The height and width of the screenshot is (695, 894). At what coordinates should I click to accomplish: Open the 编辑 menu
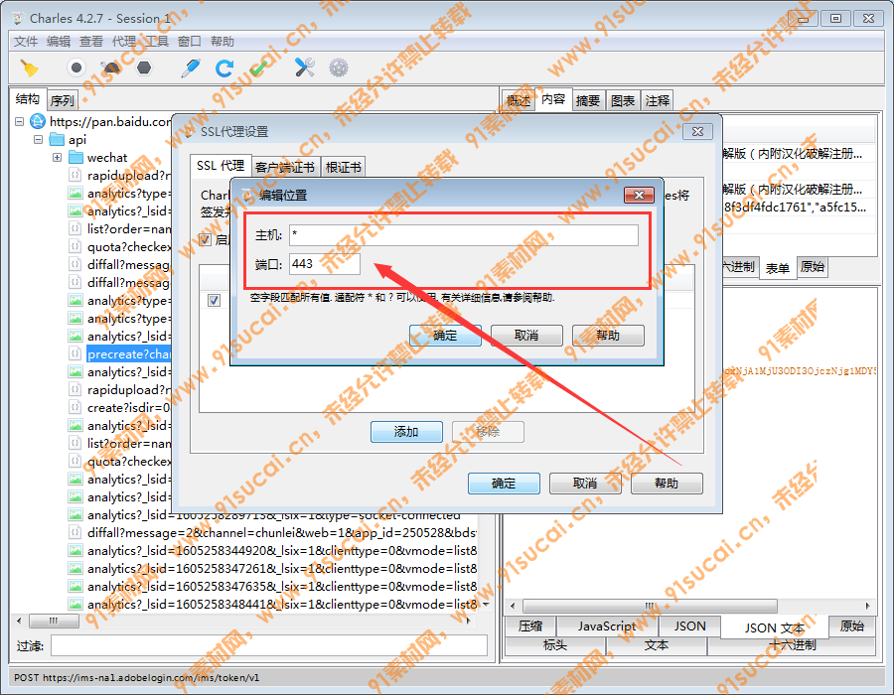point(59,42)
